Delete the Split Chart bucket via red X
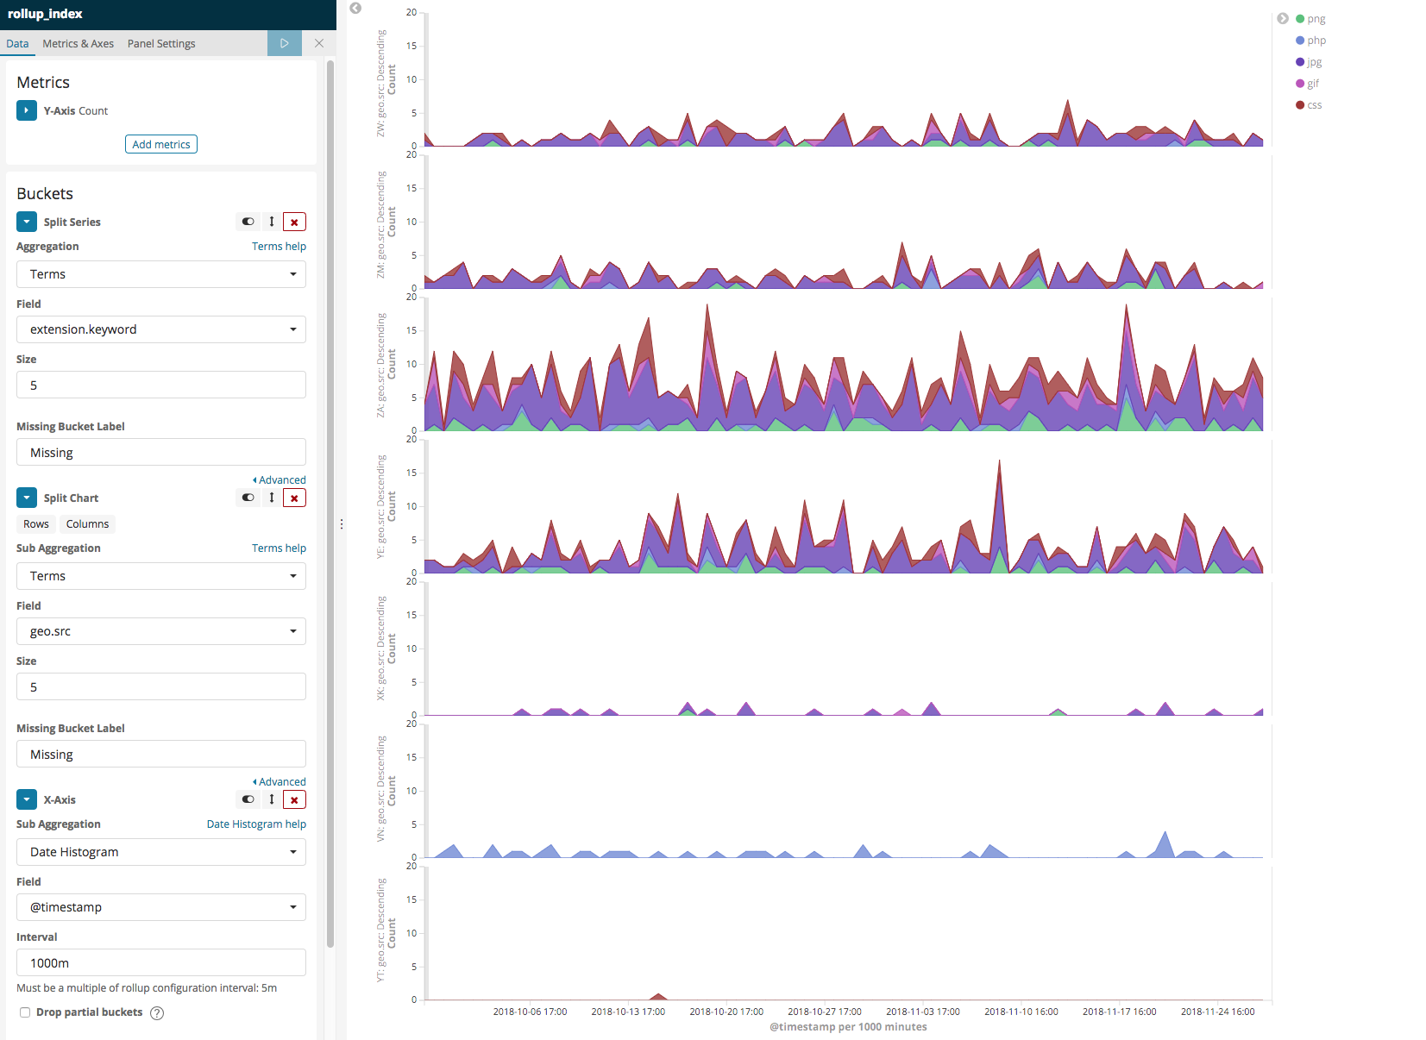Viewport: 1426px width, 1040px height. 294,498
